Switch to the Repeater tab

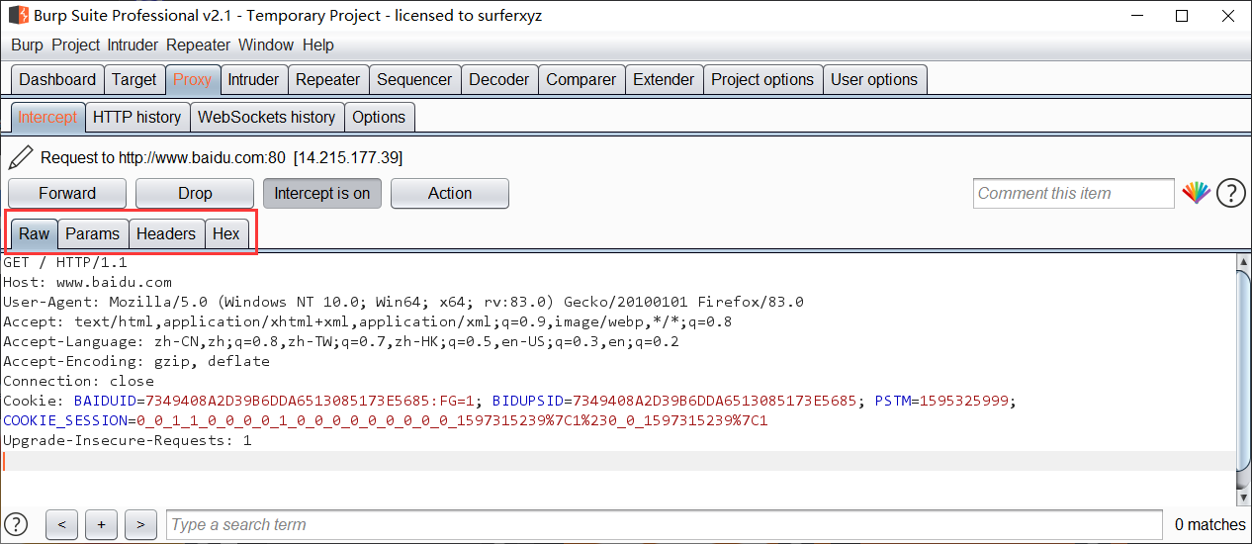327,80
